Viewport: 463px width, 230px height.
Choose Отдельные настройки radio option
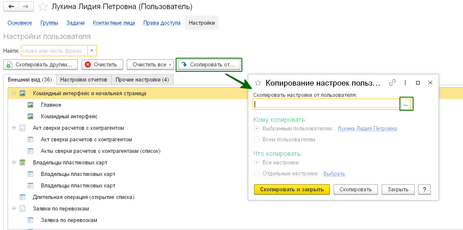click(x=257, y=173)
